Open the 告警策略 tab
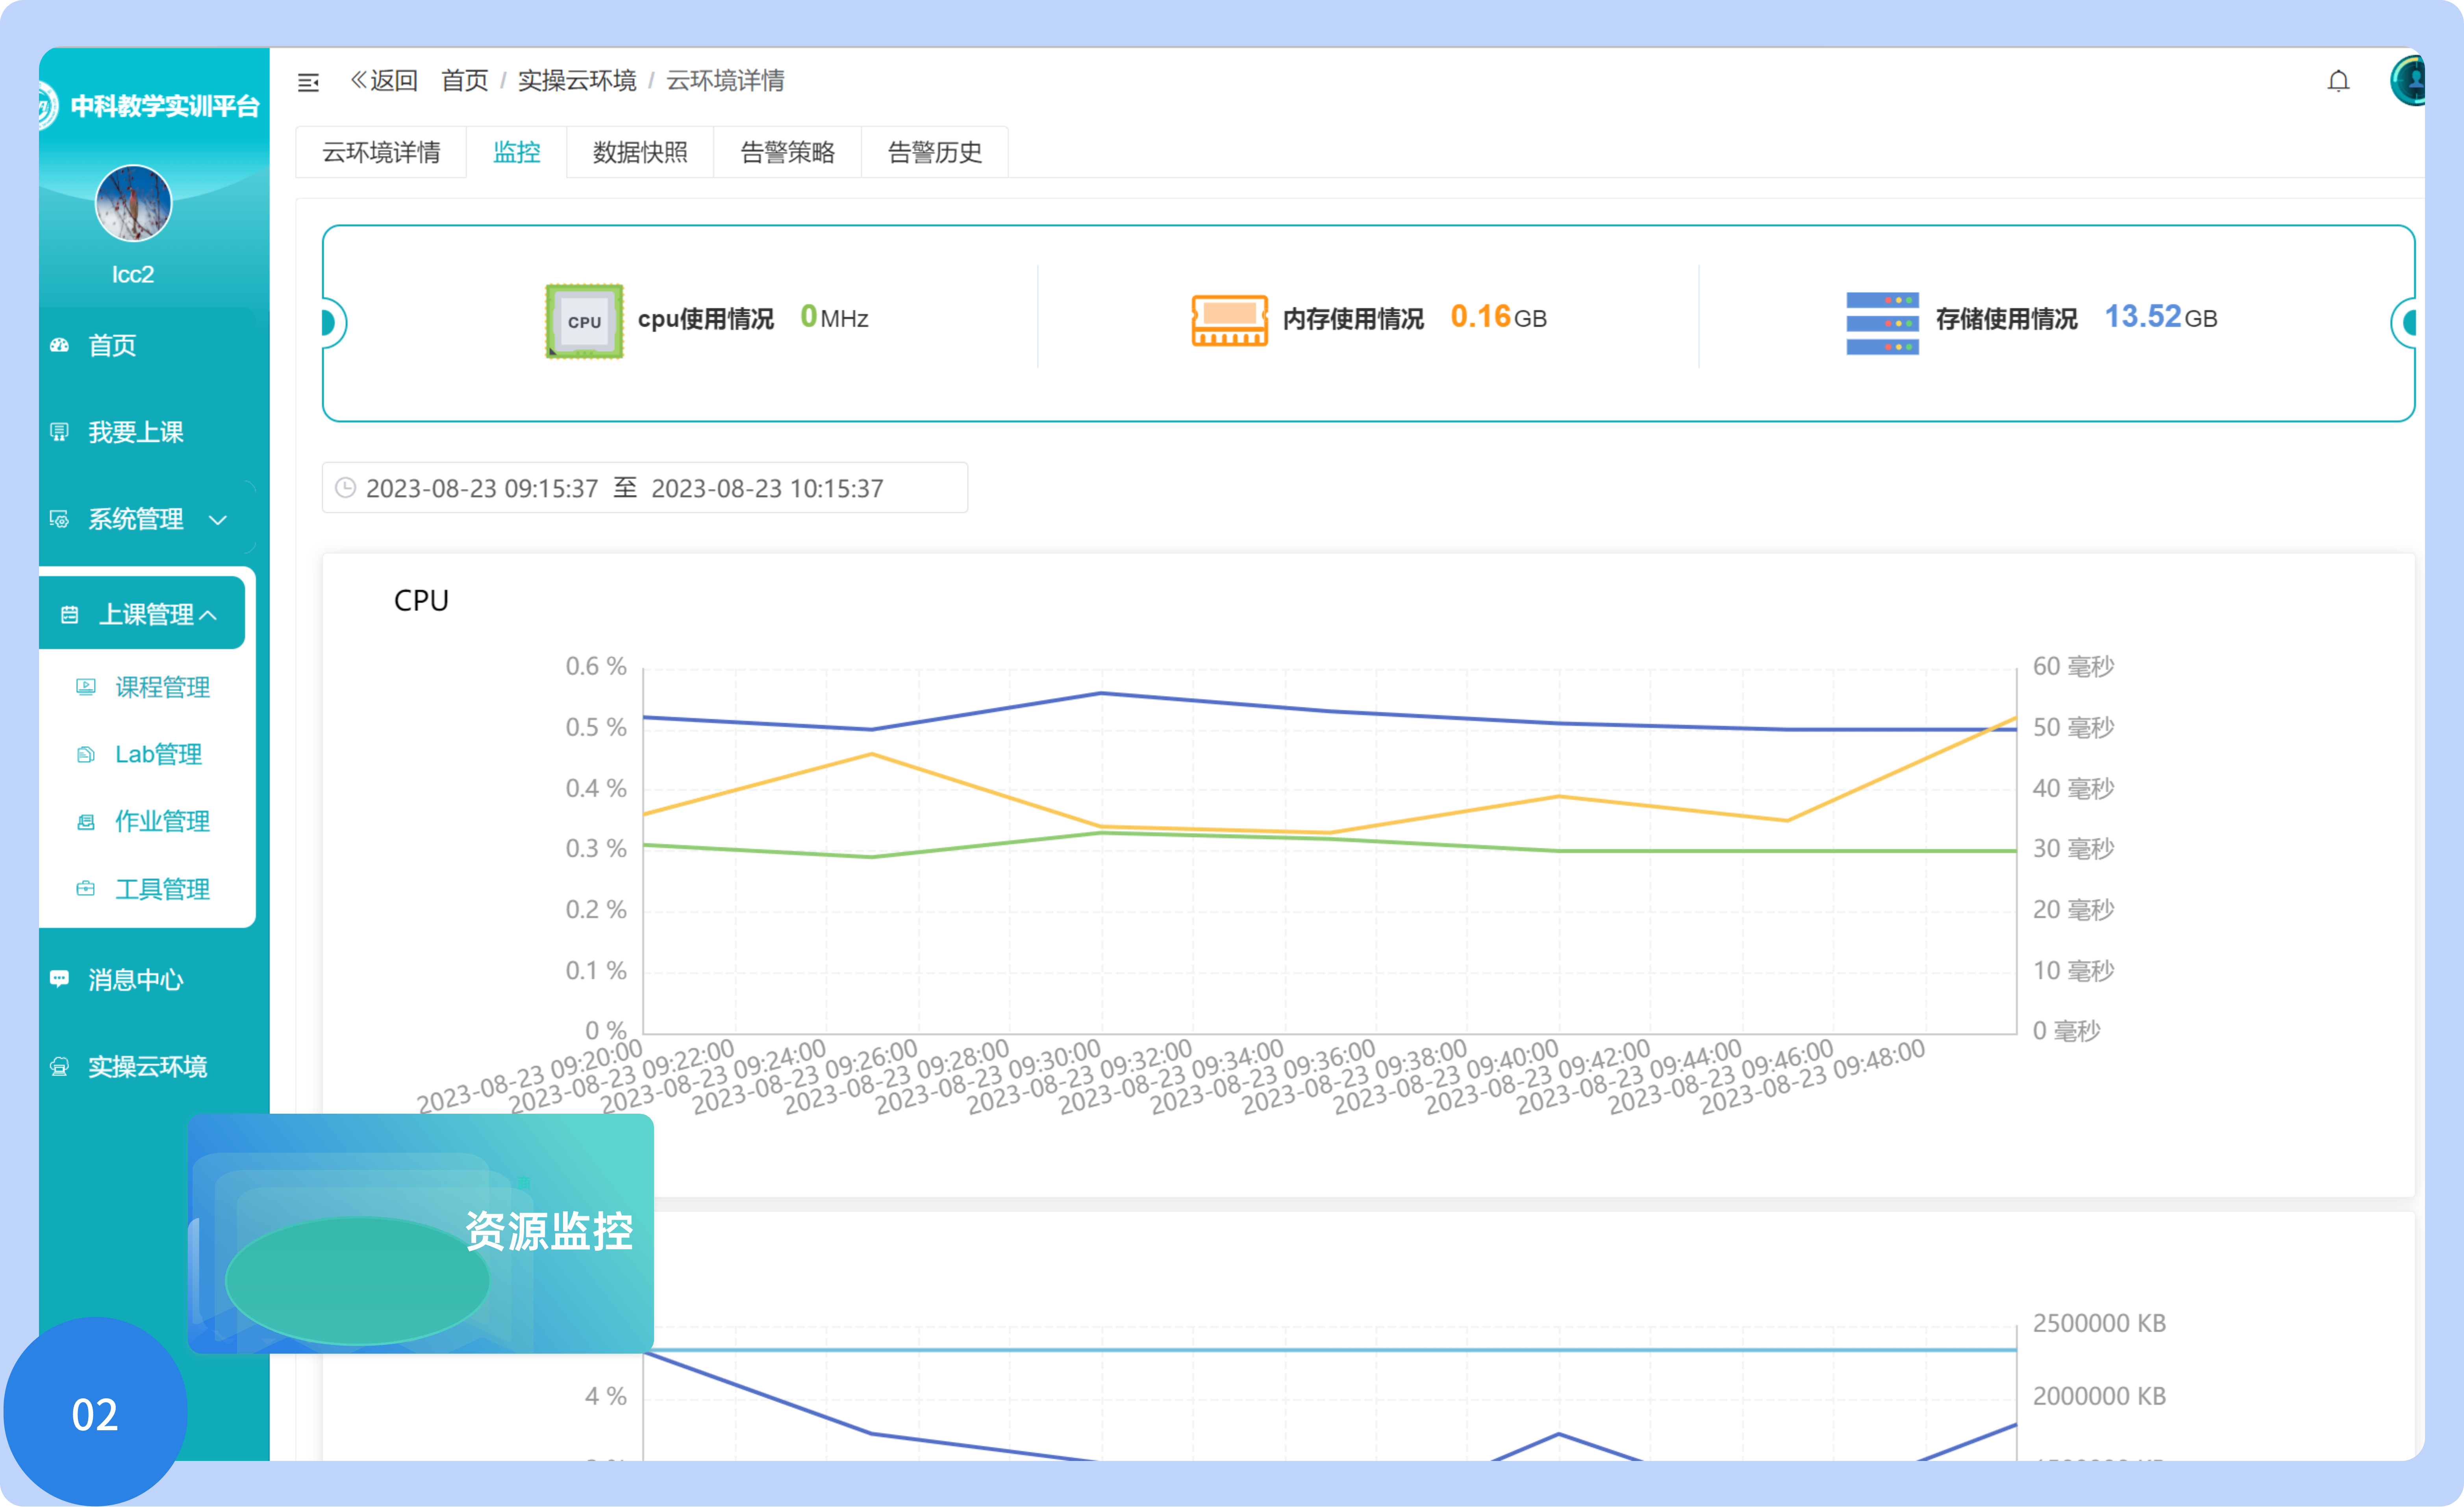Screen dimensions: 2464x1507 787,152
